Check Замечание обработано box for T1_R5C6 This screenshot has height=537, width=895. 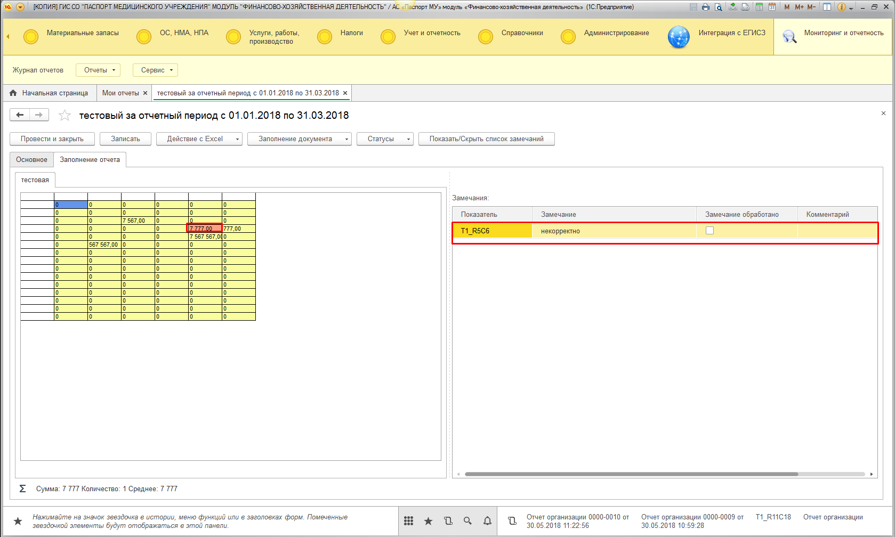pos(709,231)
